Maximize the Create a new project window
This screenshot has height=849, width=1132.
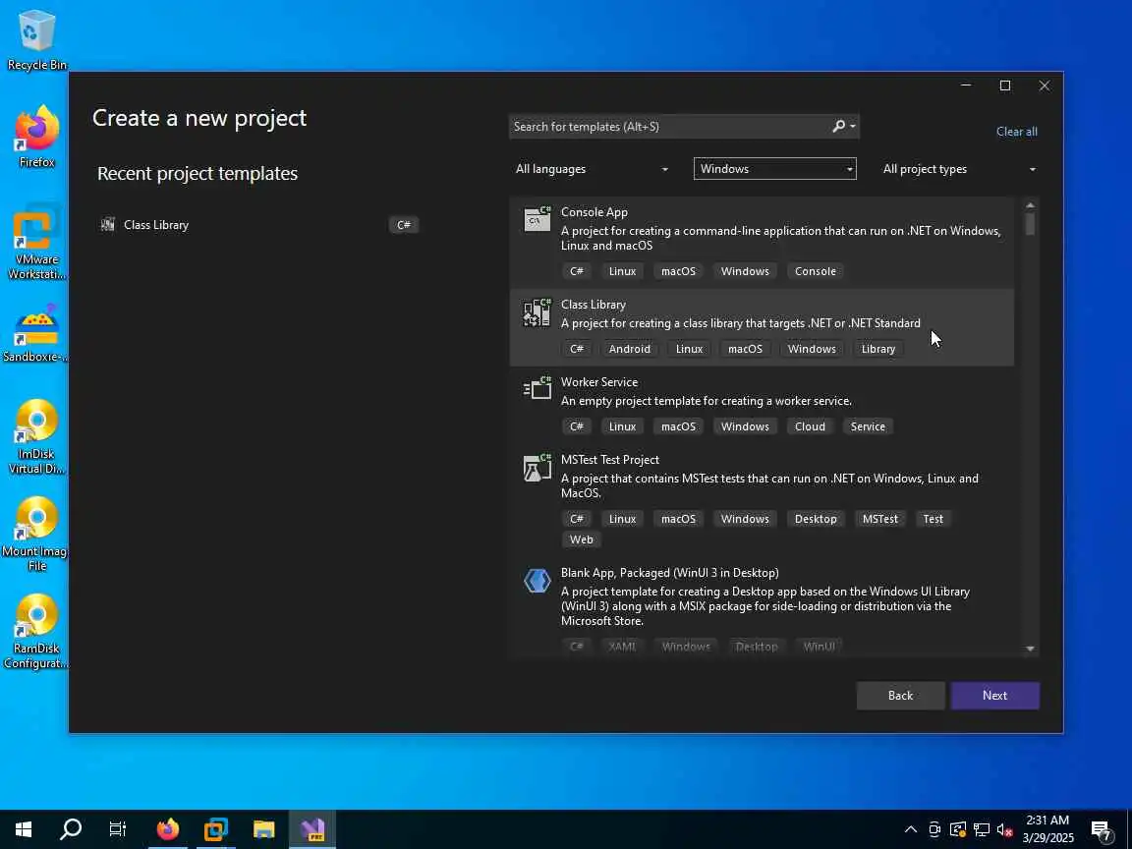[x=1005, y=85]
